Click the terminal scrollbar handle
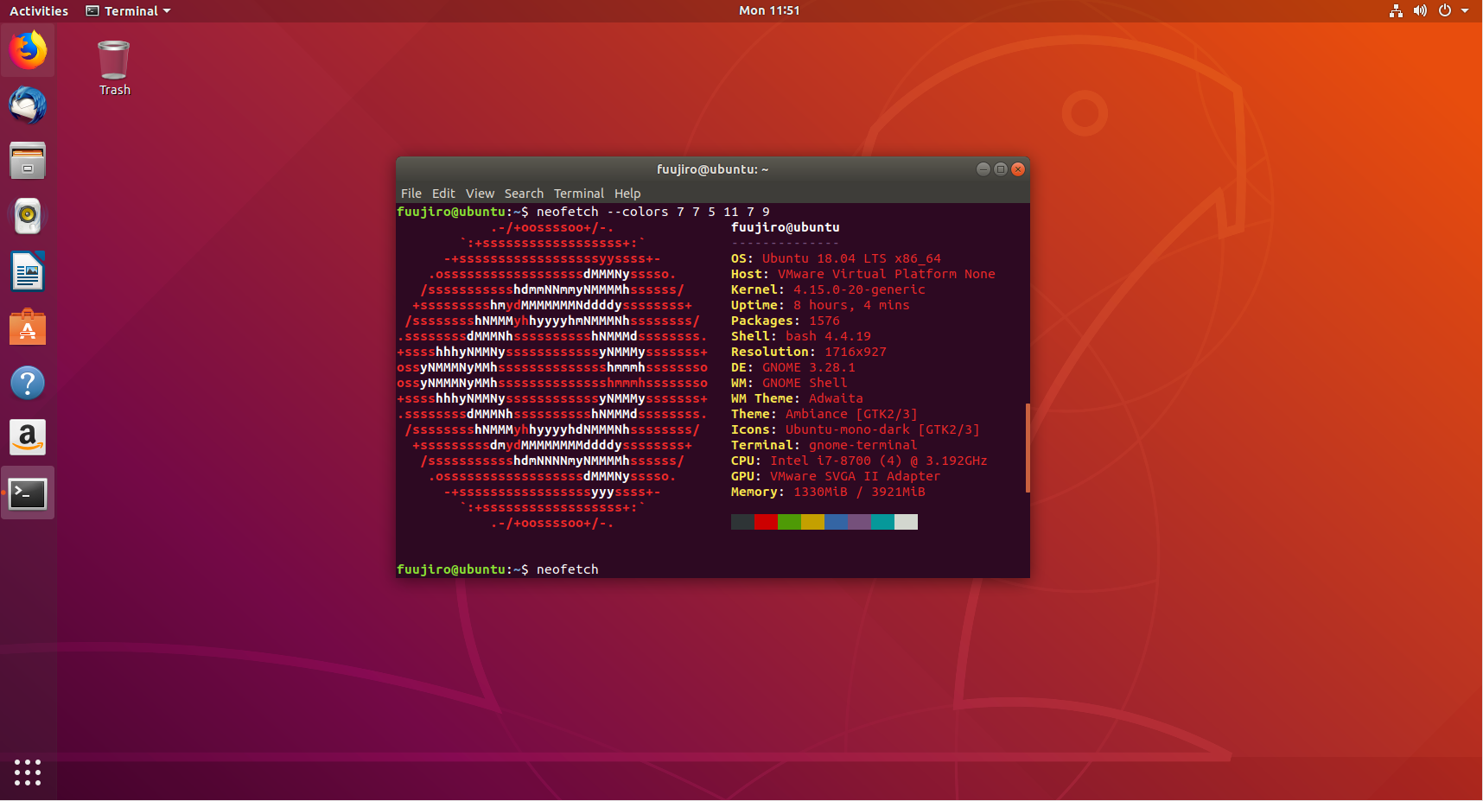Screen dimensions: 1483x801 pyautogui.click(x=1028, y=448)
